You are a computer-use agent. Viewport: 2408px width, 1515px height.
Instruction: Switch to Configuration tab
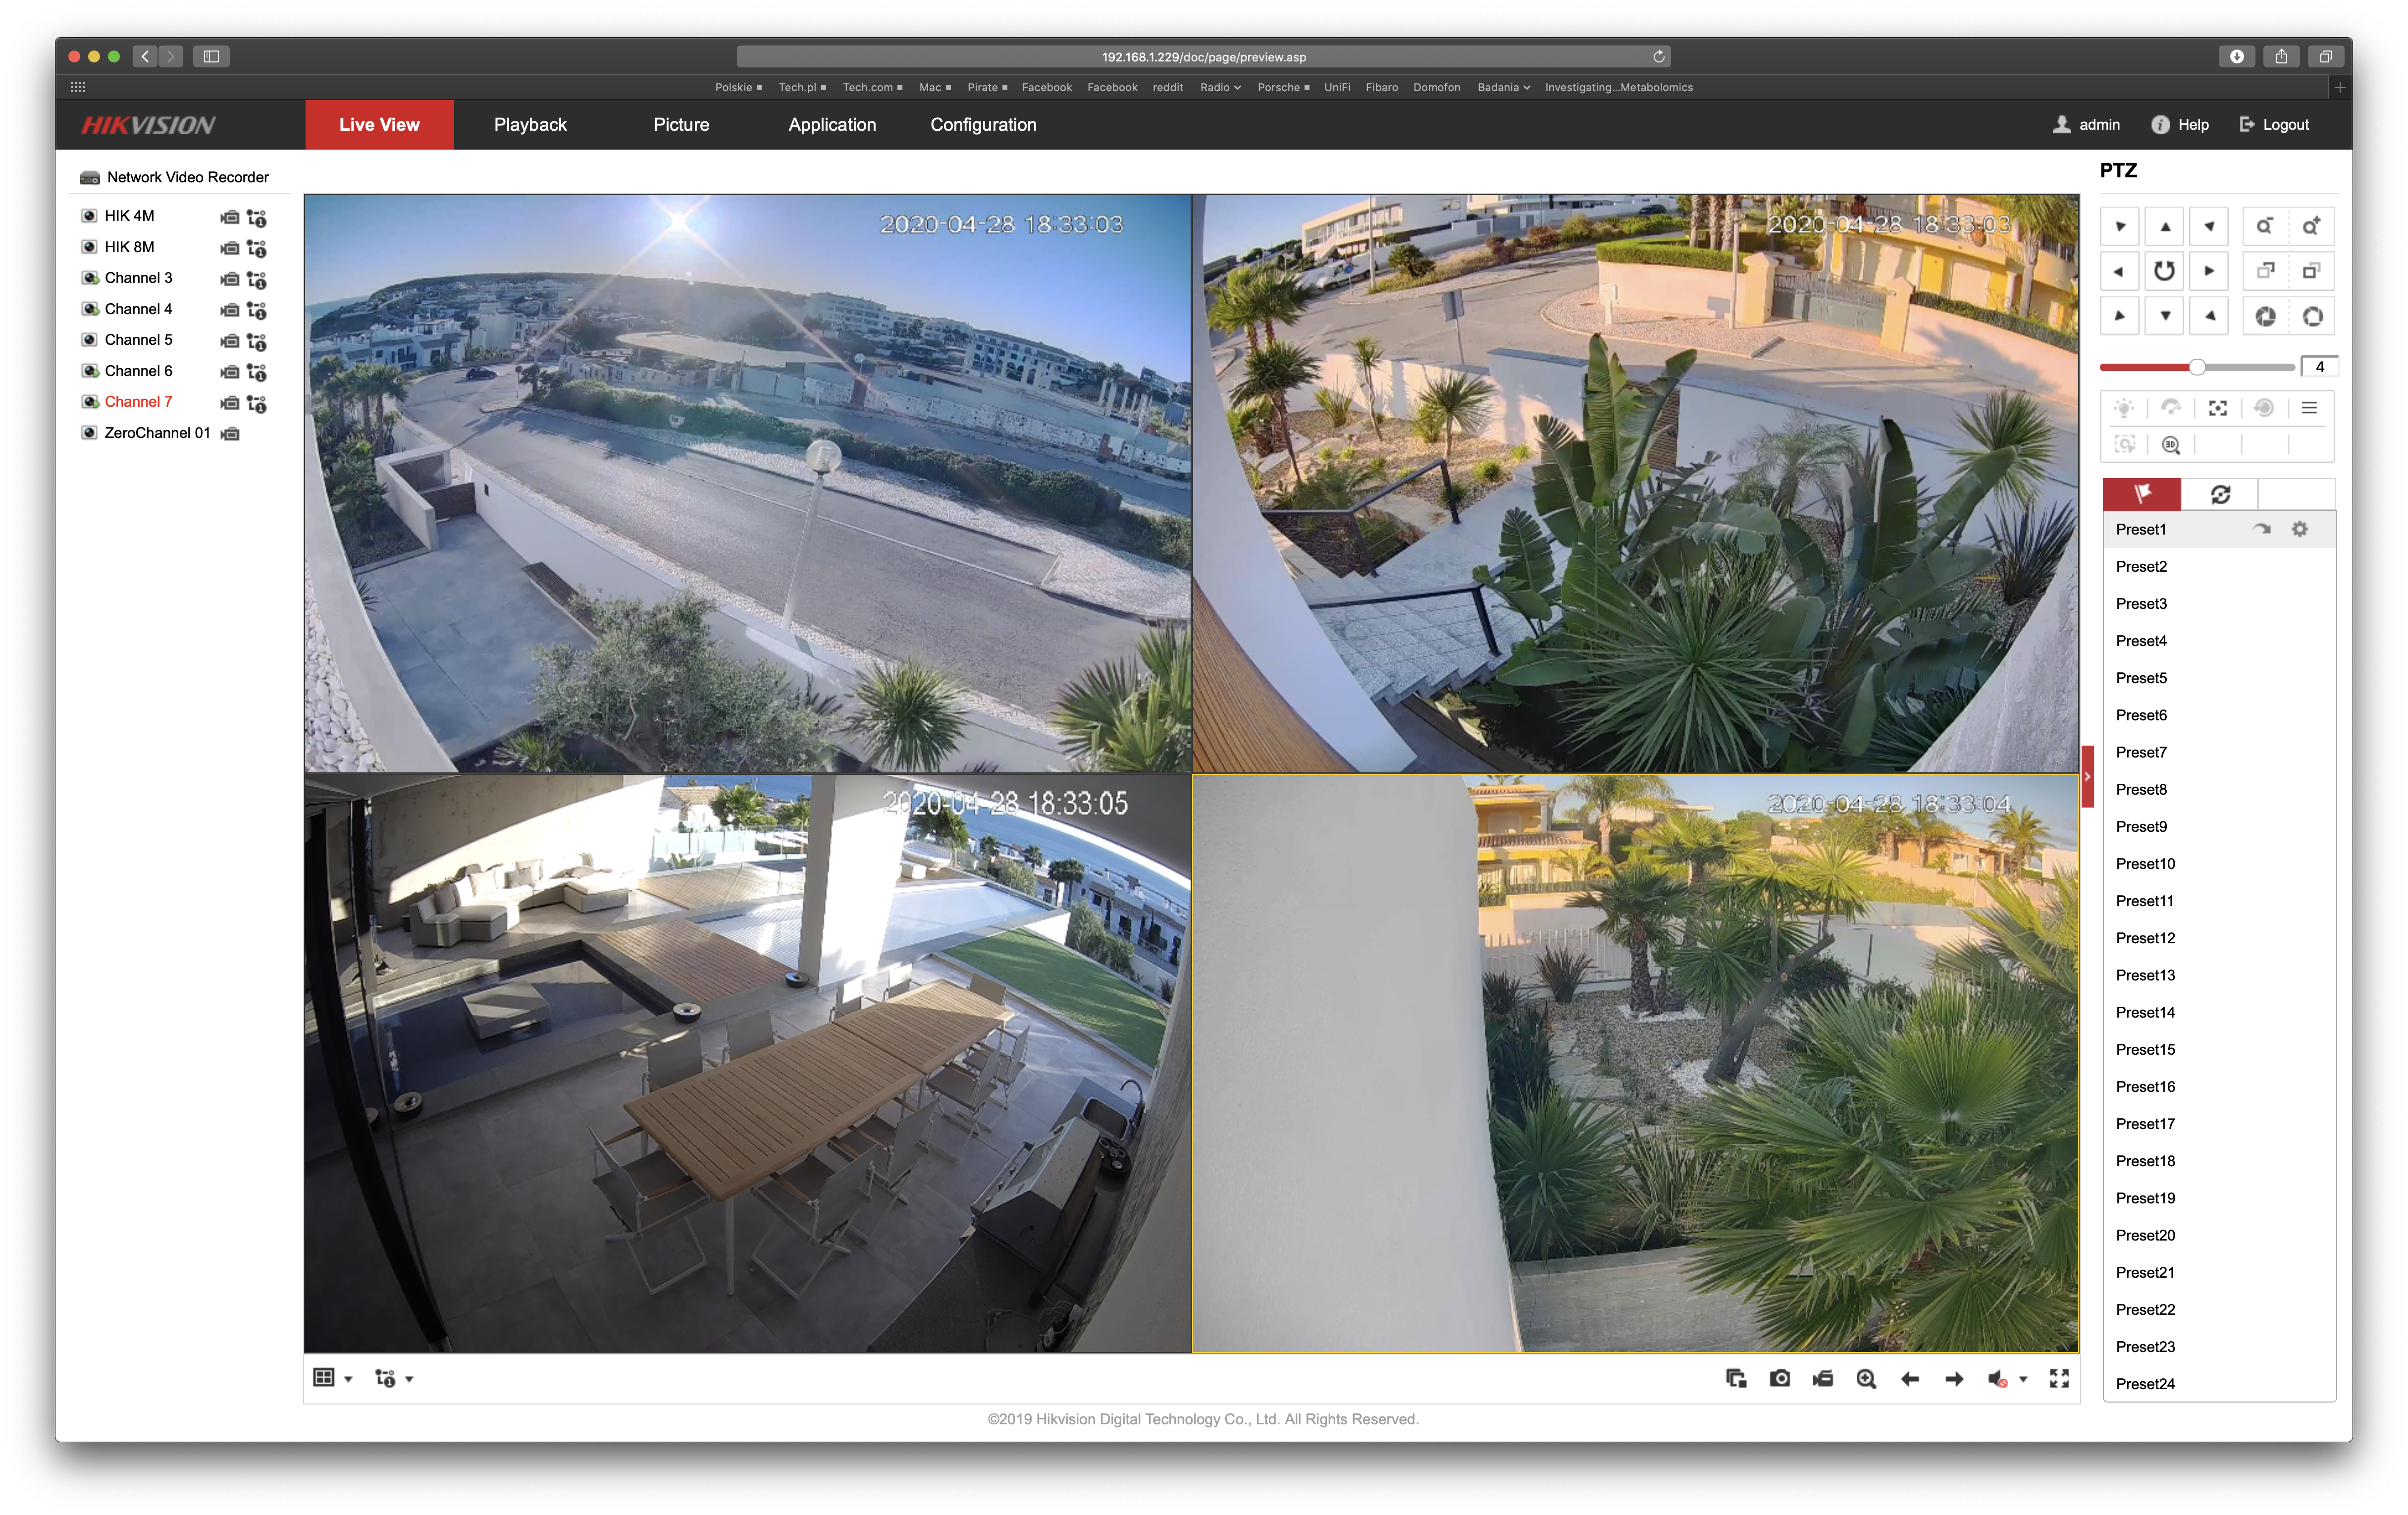[983, 125]
